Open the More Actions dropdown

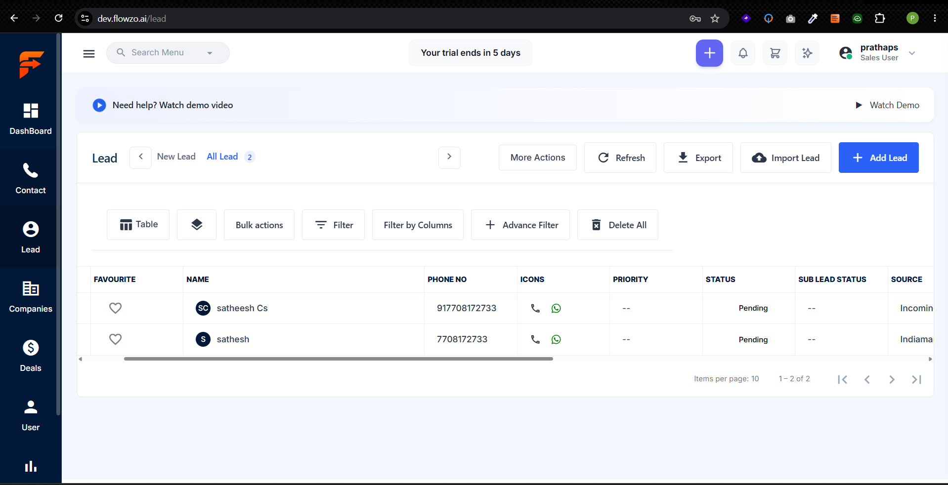[538, 158]
